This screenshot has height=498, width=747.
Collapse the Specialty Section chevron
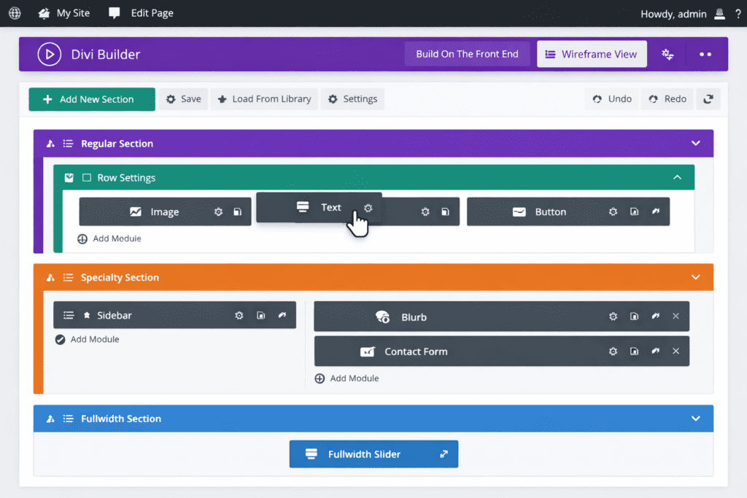(696, 277)
